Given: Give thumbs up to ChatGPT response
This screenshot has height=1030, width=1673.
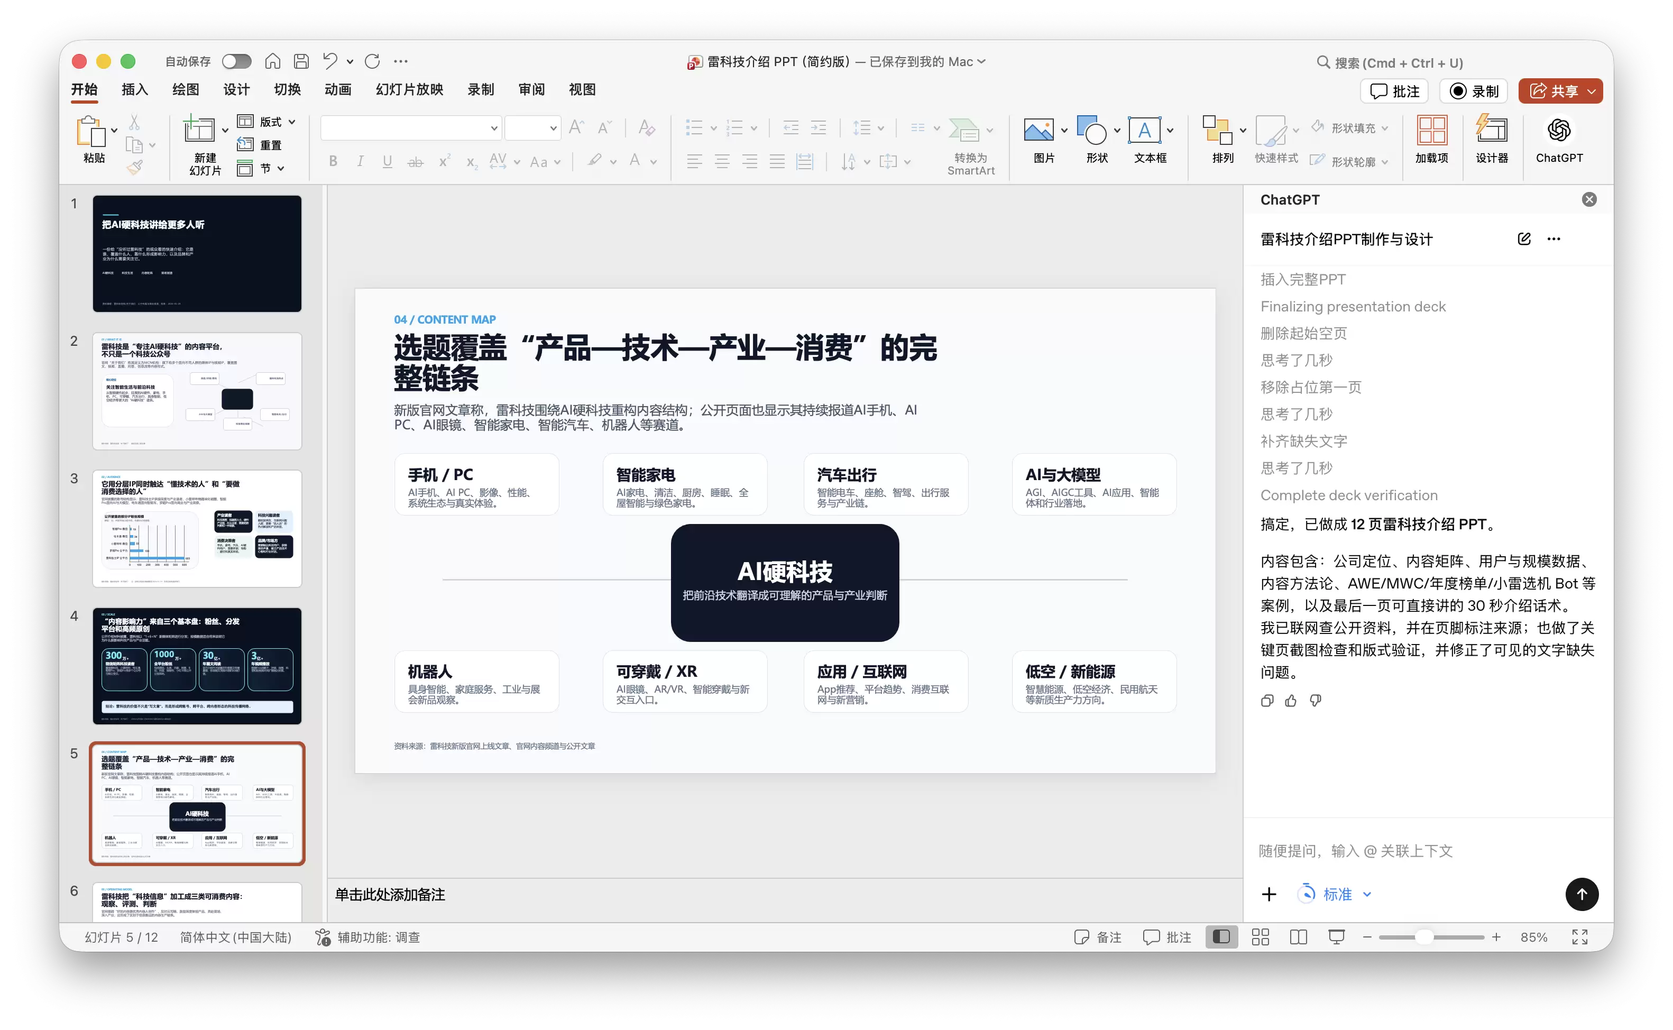Looking at the screenshot, I should tap(1290, 700).
